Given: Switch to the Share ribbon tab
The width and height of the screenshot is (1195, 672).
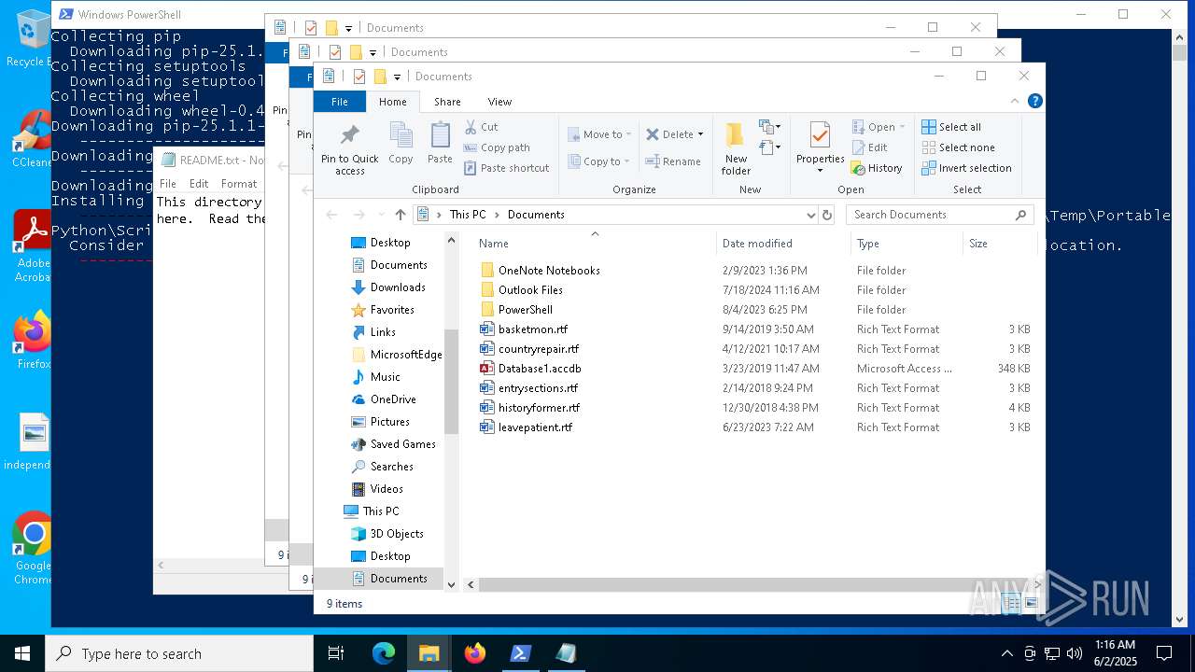Looking at the screenshot, I should point(447,102).
